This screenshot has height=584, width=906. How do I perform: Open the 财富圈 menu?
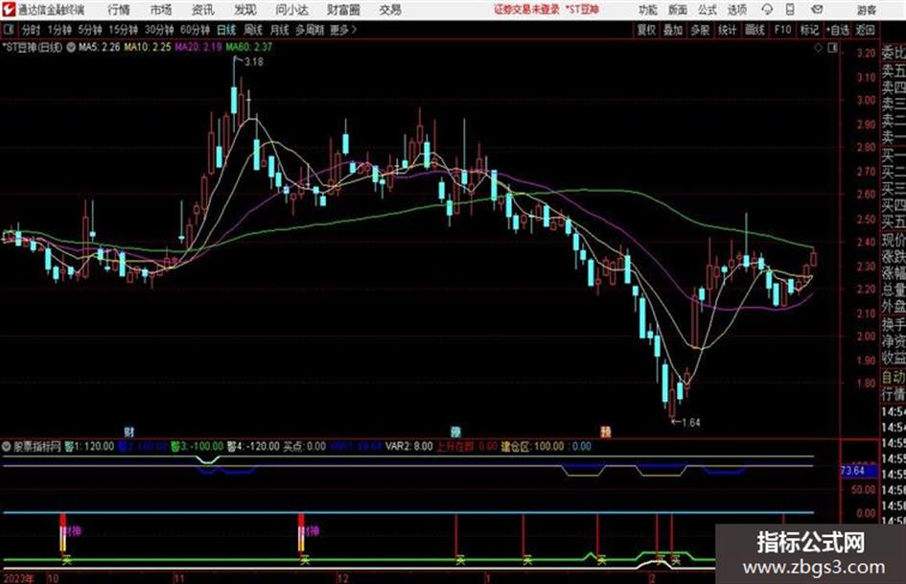pos(343,10)
